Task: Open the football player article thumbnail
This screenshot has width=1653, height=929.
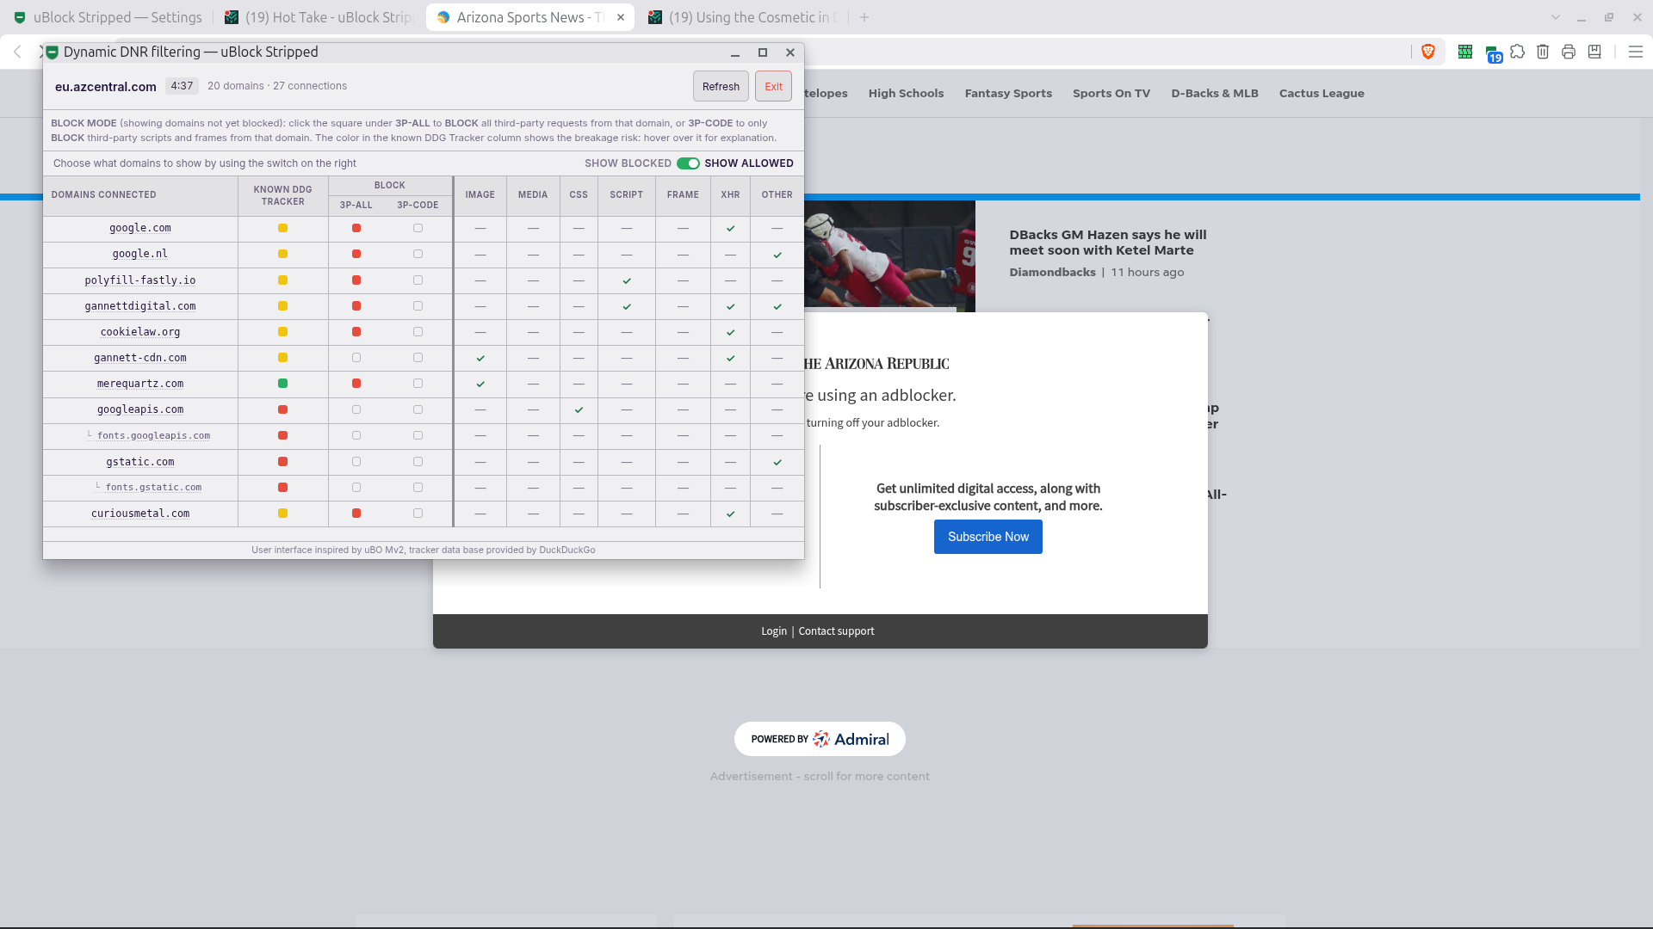Action: click(889, 256)
